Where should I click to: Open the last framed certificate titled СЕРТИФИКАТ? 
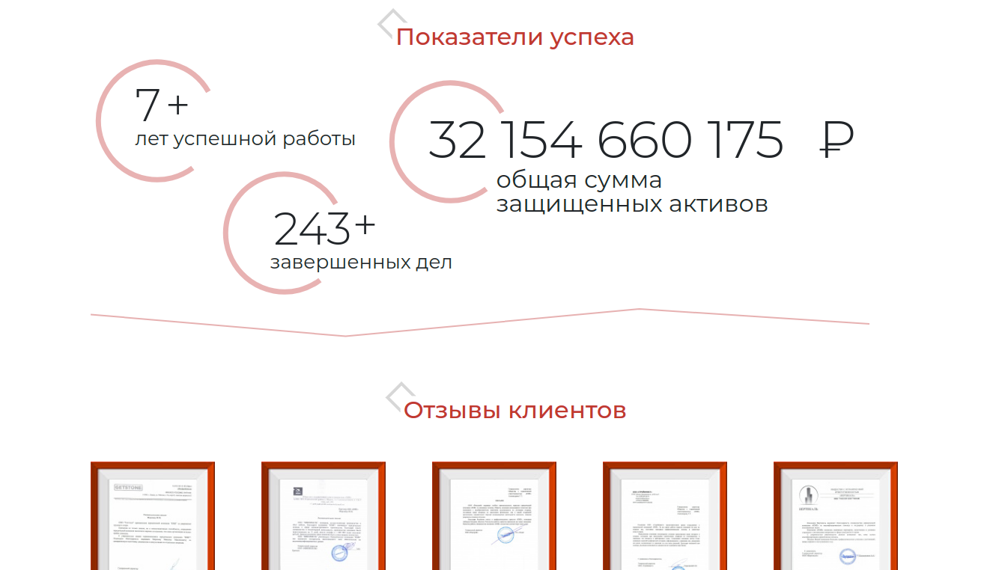[x=836, y=516]
